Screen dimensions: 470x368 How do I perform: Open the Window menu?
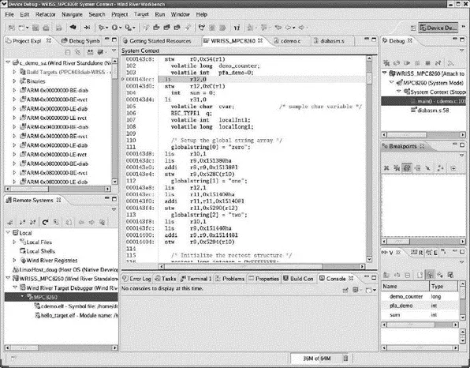point(180,14)
